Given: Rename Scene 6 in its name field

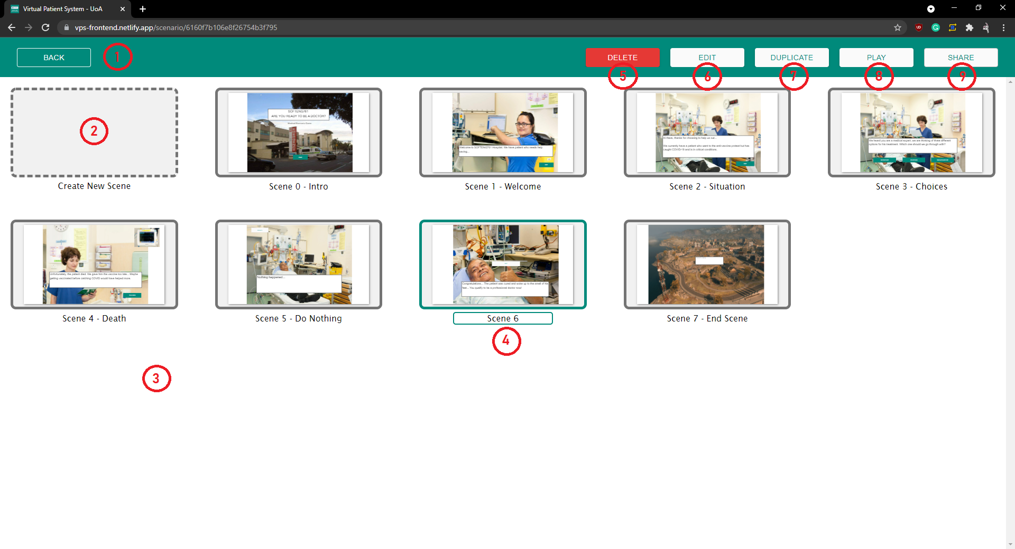Looking at the screenshot, I should [502, 318].
